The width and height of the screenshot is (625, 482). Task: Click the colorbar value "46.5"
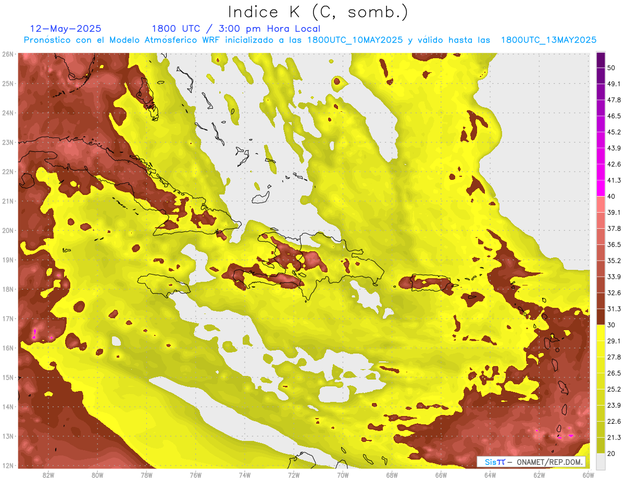(x=615, y=116)
